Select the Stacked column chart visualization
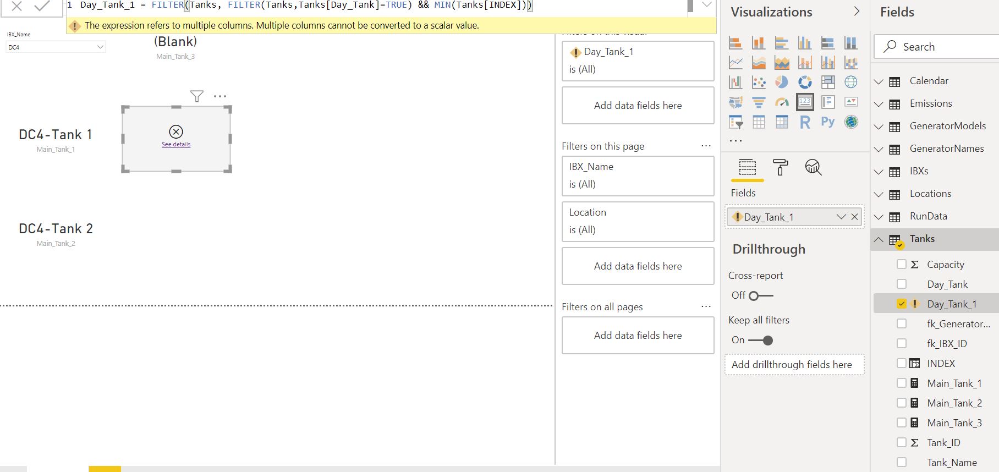Viewport: 999px width, 472px height. (x=759, y=43)
